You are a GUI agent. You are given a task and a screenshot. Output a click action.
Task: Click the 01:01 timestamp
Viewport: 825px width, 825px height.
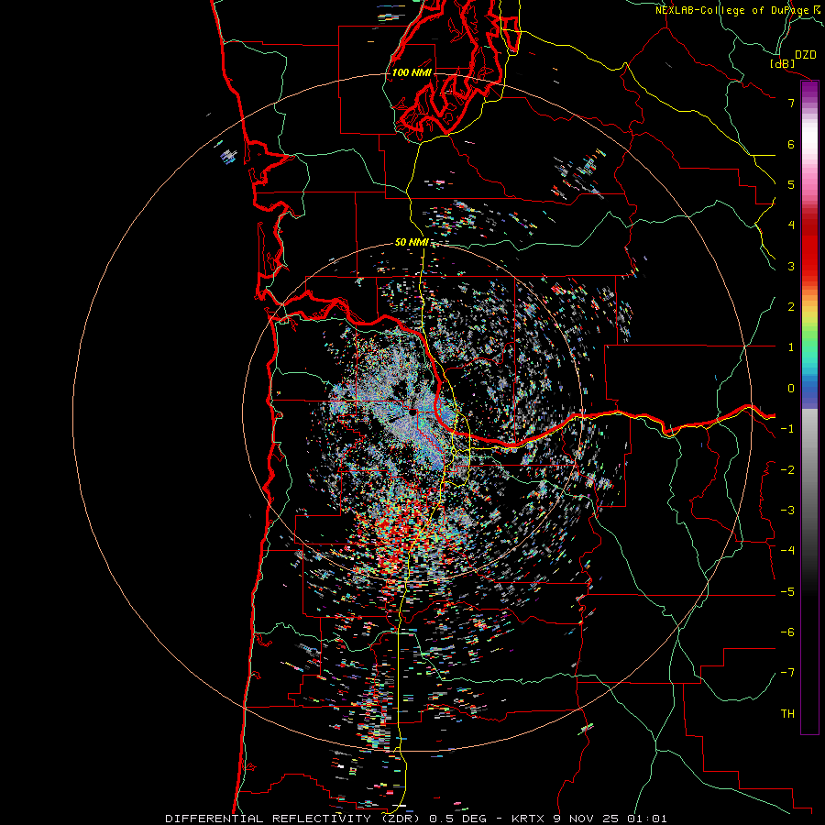[647, 819]
